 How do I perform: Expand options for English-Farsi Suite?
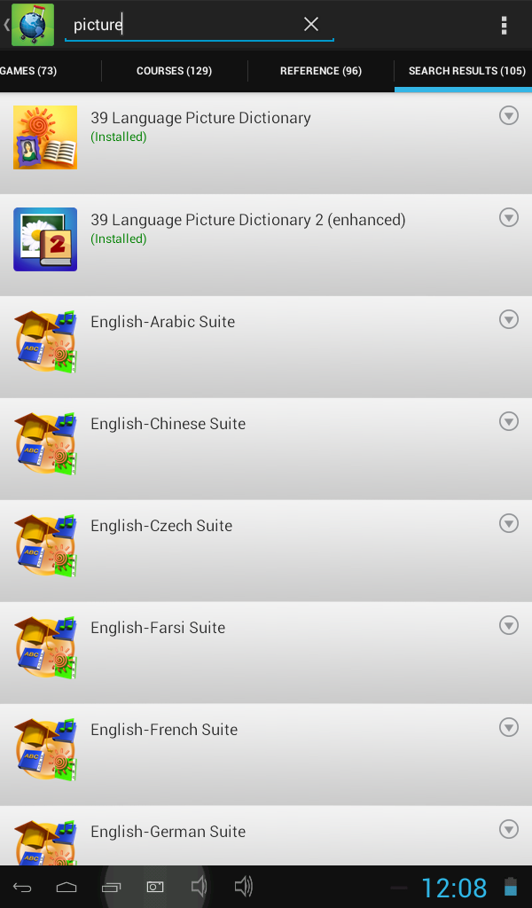[x=509, y=625]
